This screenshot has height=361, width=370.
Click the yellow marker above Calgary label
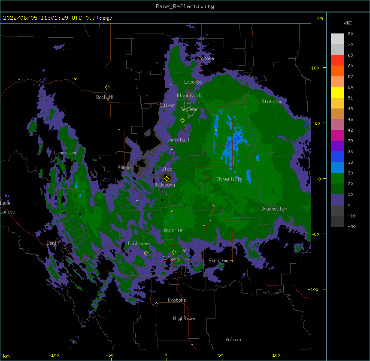click(x=174, y=253)
